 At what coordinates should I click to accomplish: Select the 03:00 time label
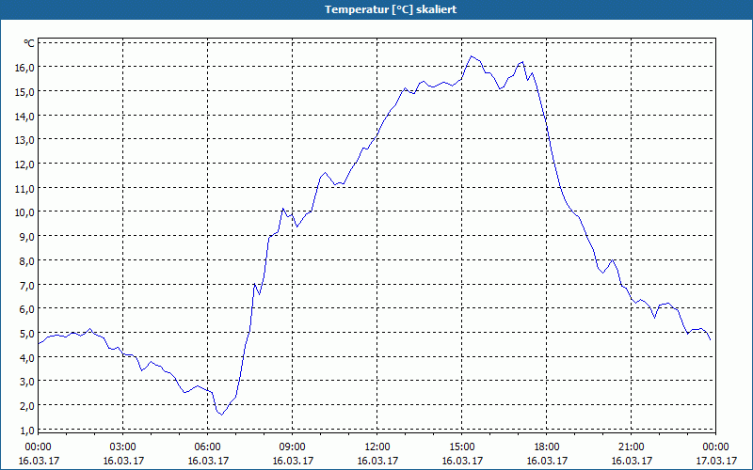(123, 447)
